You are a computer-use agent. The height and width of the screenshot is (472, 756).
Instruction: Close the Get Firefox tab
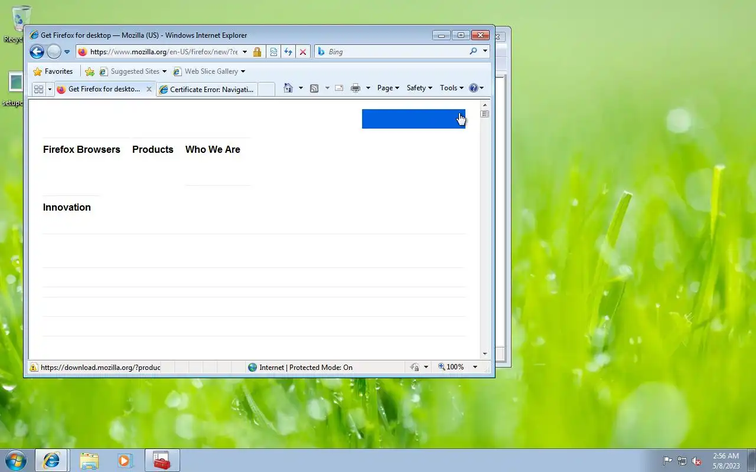coord(149,89)
